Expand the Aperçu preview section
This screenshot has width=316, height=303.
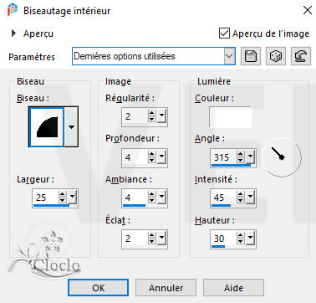point(13,33)
